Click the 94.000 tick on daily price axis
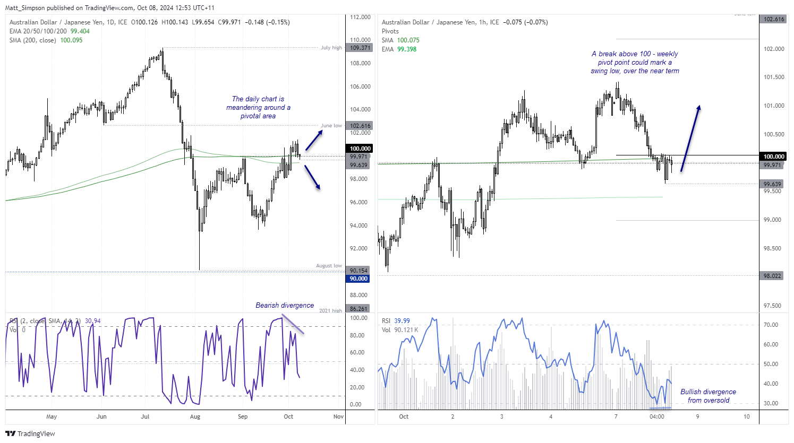 pyautogui.click(x=360, y=225)
